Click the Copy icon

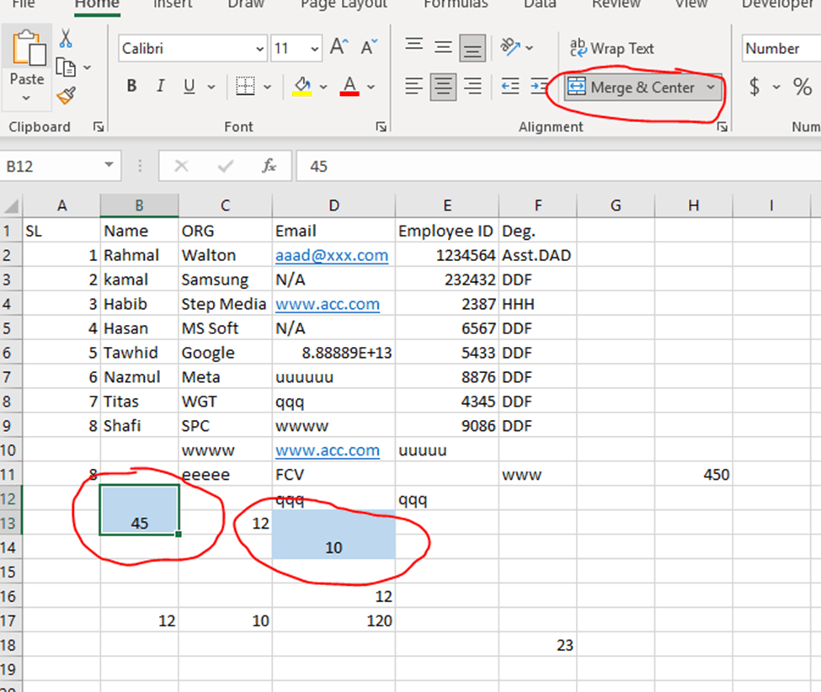[x=66, y=68]
